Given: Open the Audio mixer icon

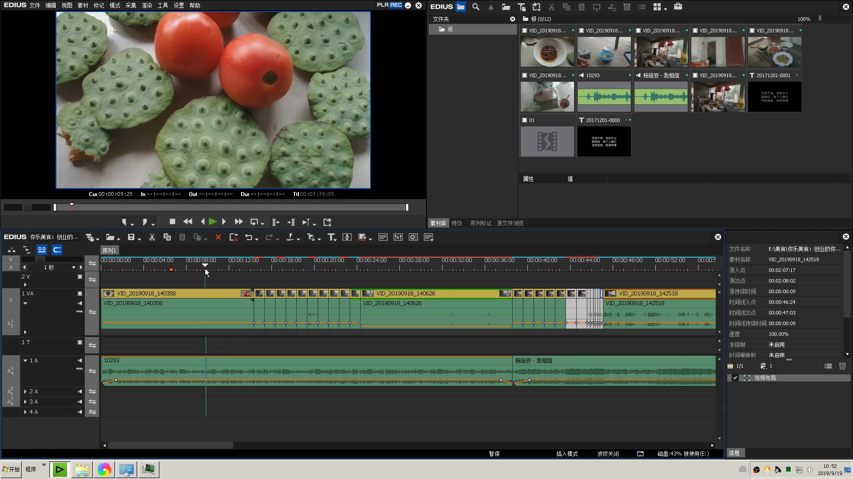Looking at the screenshot, I should coord(398,237).
